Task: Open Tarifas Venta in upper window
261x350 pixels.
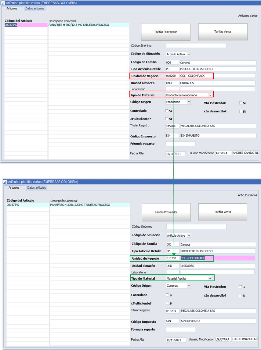Action: [223, 32]
